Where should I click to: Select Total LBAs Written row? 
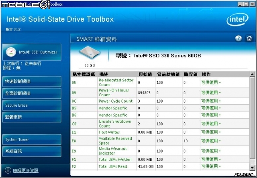[x=160, y=160]
